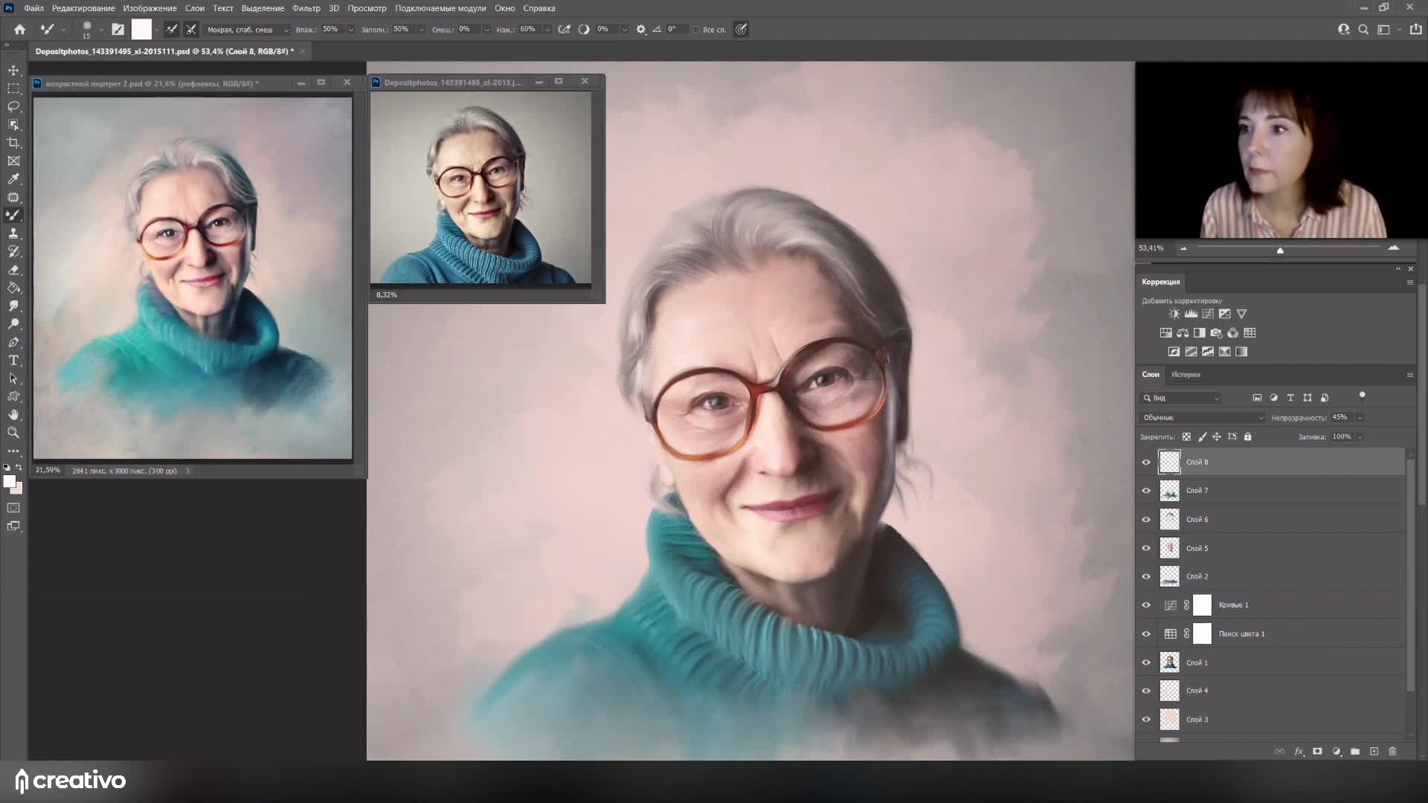The image size is (1428, 803).
Task: Open the blend mode Обычные dropdown
Action: pos(1202,418)
